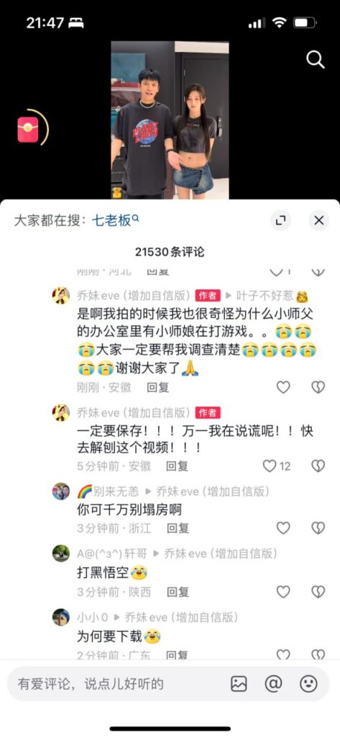Open the emoji picker
Screen dimensions: 340x738
pos(308,684)
